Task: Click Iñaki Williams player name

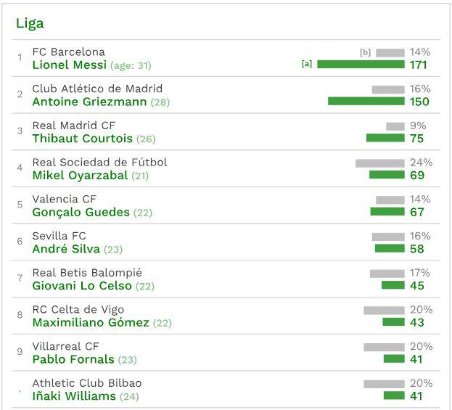Action: 74,396
